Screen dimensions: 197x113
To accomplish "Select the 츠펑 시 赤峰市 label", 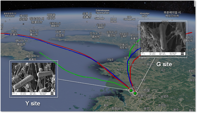I will click(x=87, y=15).
